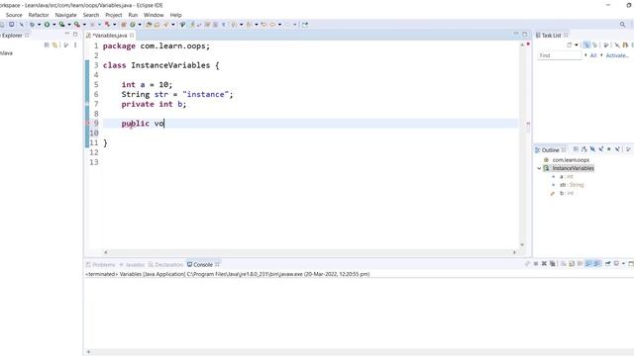Click the editor horizontal scrollbar
634x356 pixels.
(310, 252)
